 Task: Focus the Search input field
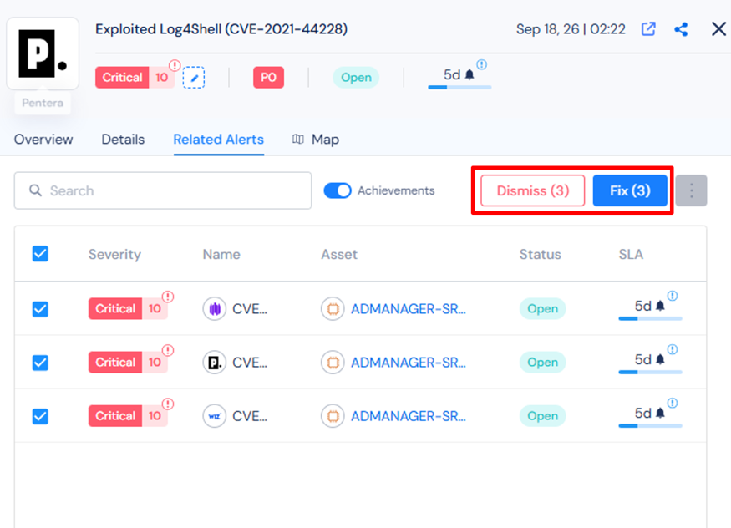[163, 190]
